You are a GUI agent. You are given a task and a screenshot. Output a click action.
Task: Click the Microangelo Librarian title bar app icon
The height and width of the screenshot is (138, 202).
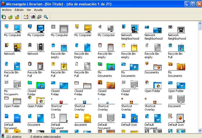(x=3, y=4)
